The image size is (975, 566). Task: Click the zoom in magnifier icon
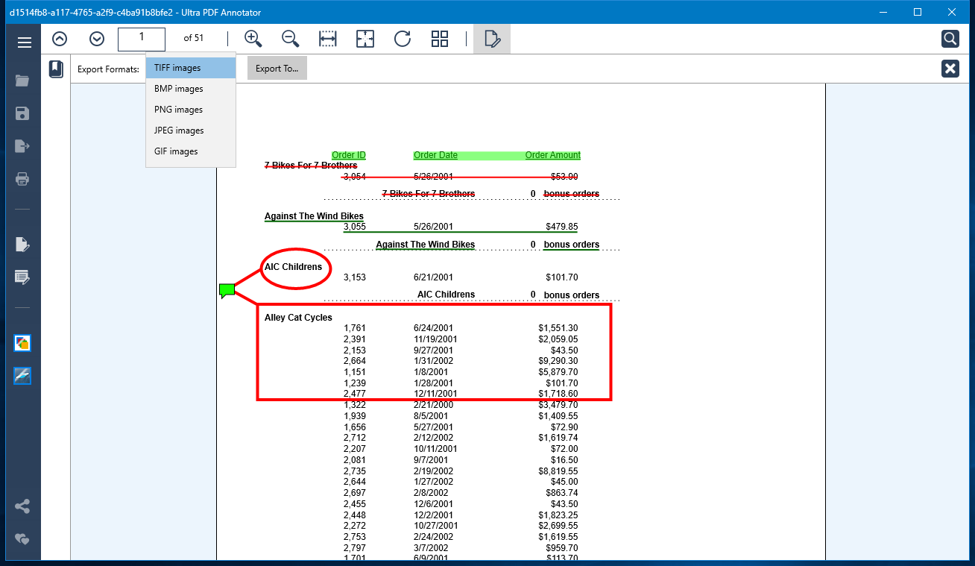click(x=253, y=39)
